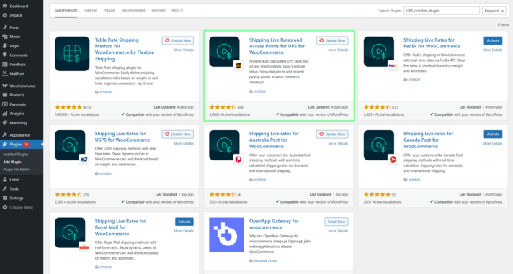Switch to the Search Results tab
513x274 pixels.
[x=66, y=11]
